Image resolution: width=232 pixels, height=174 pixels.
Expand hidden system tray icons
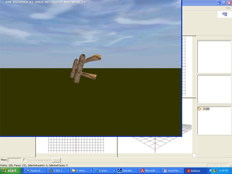coord(211,171)
